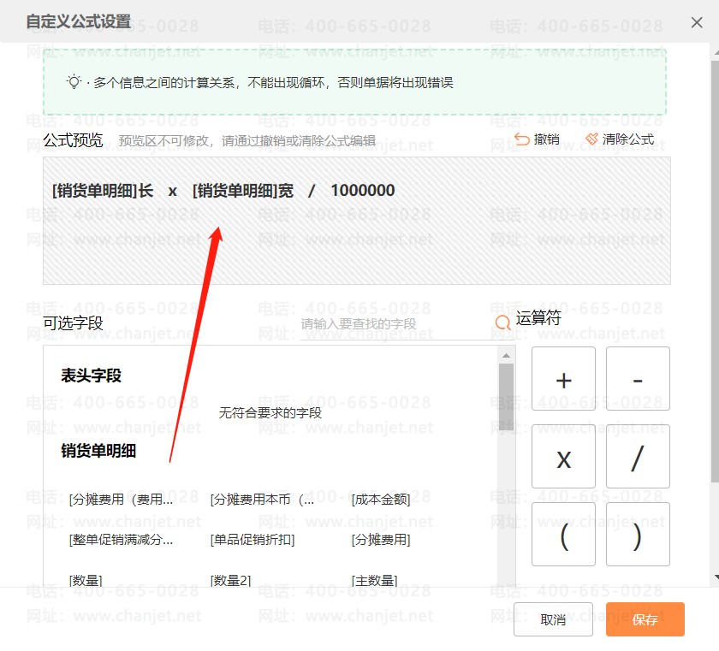Insert the plus operator

click(563, 379)
